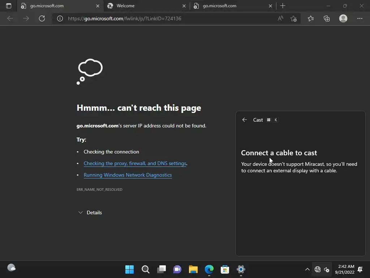
Task: Open the clock and date flyout
Action: point(345,269)
